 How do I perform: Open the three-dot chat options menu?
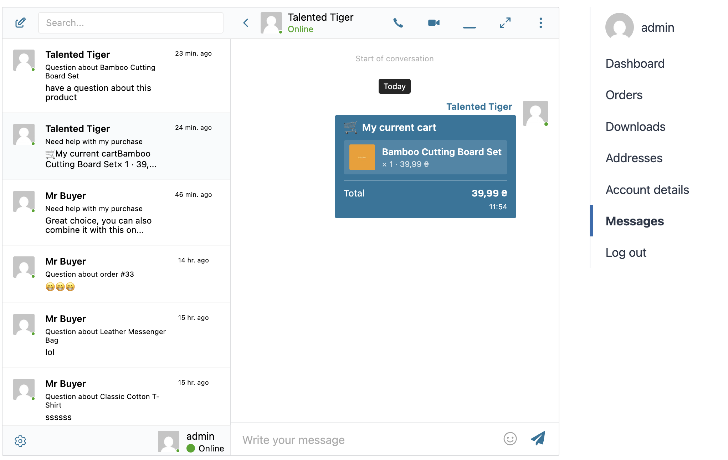[540, 23]
